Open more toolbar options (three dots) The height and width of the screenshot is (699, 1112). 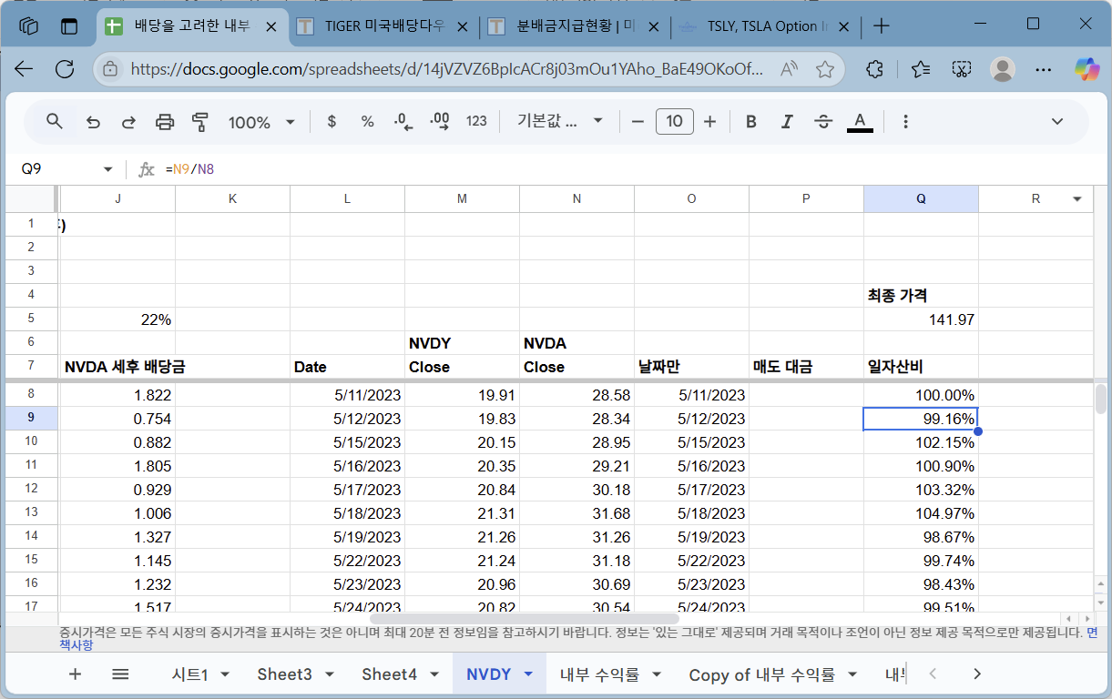point(905,122)
